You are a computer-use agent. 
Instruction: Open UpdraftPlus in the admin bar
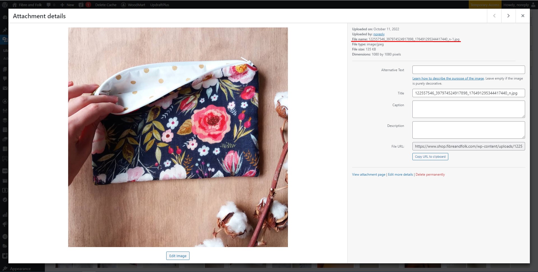point(160,5)
